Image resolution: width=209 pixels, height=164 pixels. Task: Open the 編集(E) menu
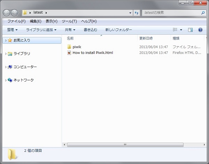coord(36,21)
